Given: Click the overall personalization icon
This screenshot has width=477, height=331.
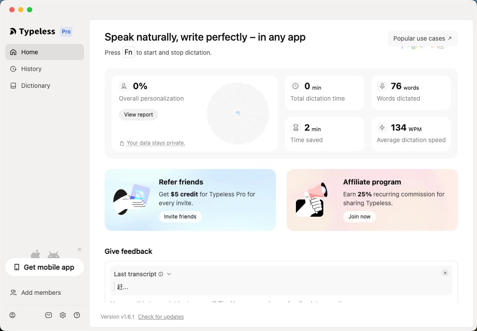Looking at the screenshot, I should [124, 87].
